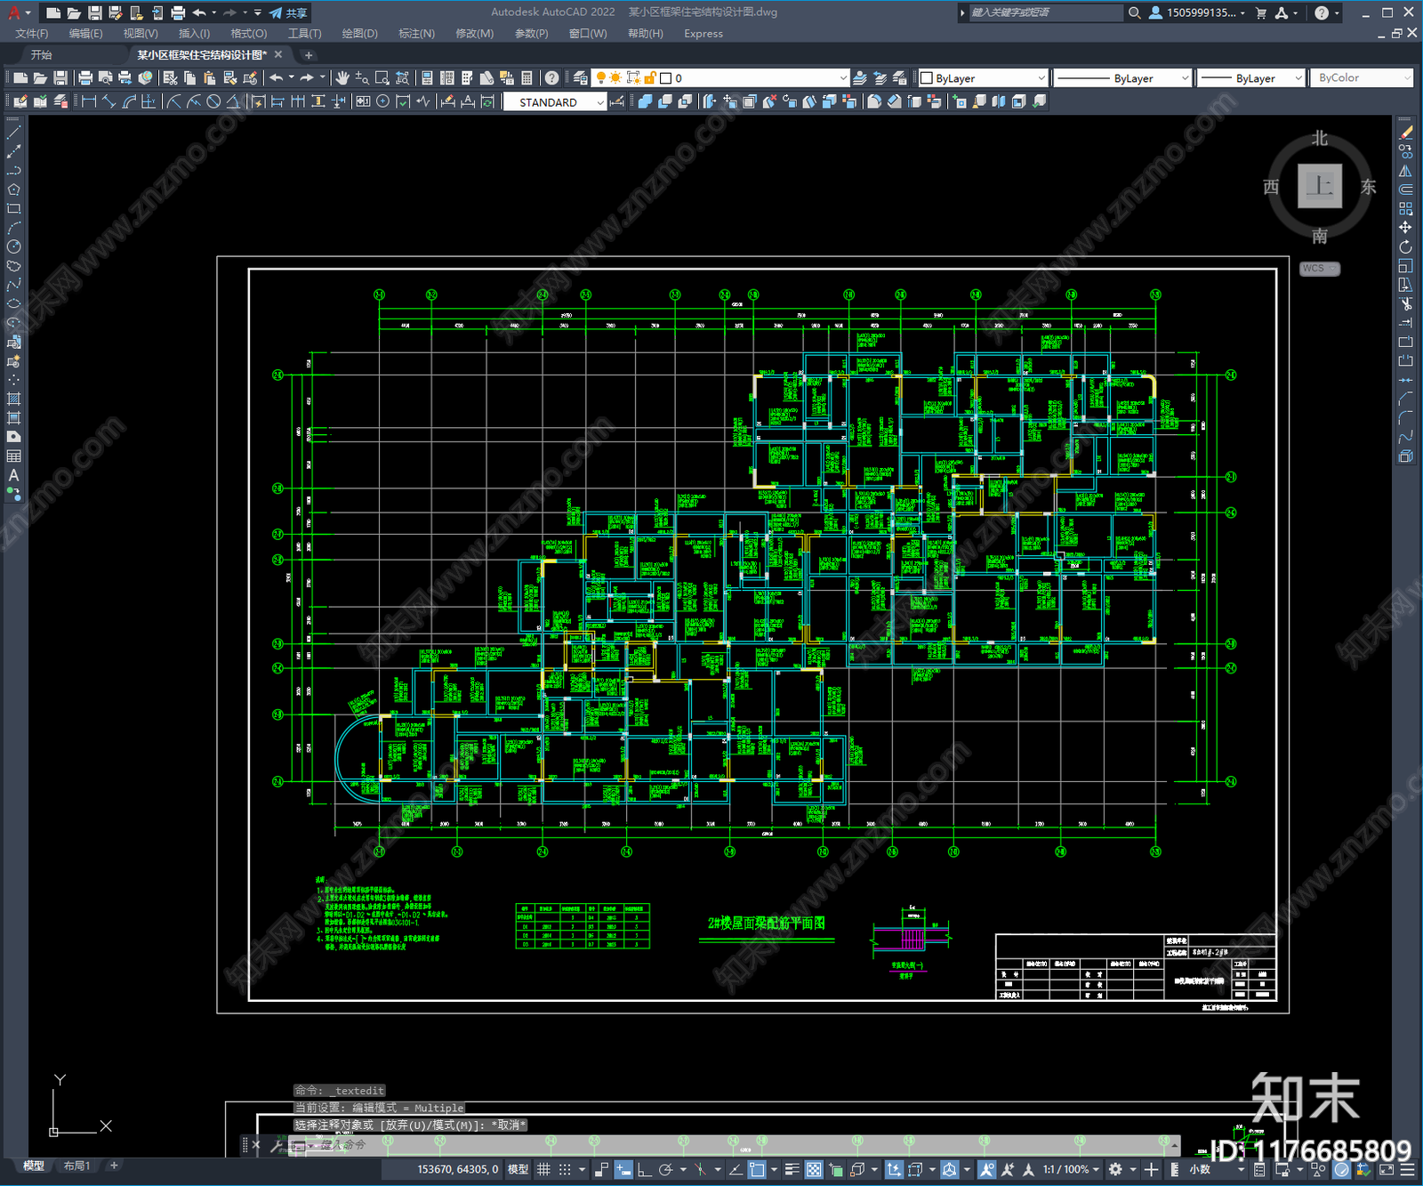Switch to the 开始 tab
Screen dimensions: 1423x1186
[42, 55]
